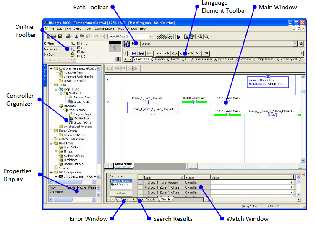Image resolution: width=316 pixels, height=233 pixels.
Task: Expand the Predefined data types folder
Action: [56, 160]
